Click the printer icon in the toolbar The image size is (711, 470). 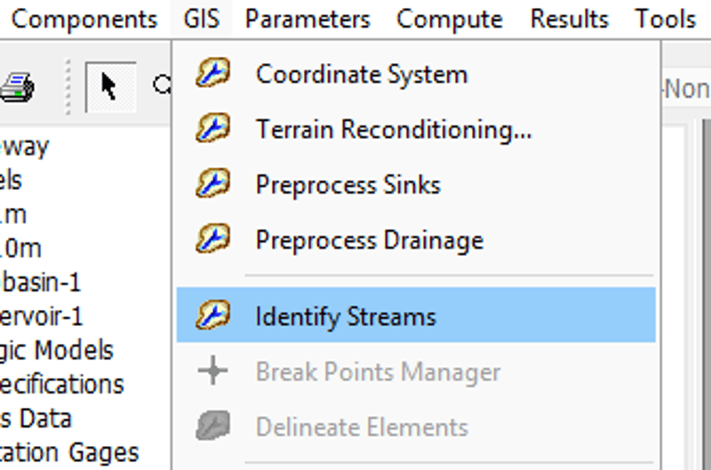17,88
